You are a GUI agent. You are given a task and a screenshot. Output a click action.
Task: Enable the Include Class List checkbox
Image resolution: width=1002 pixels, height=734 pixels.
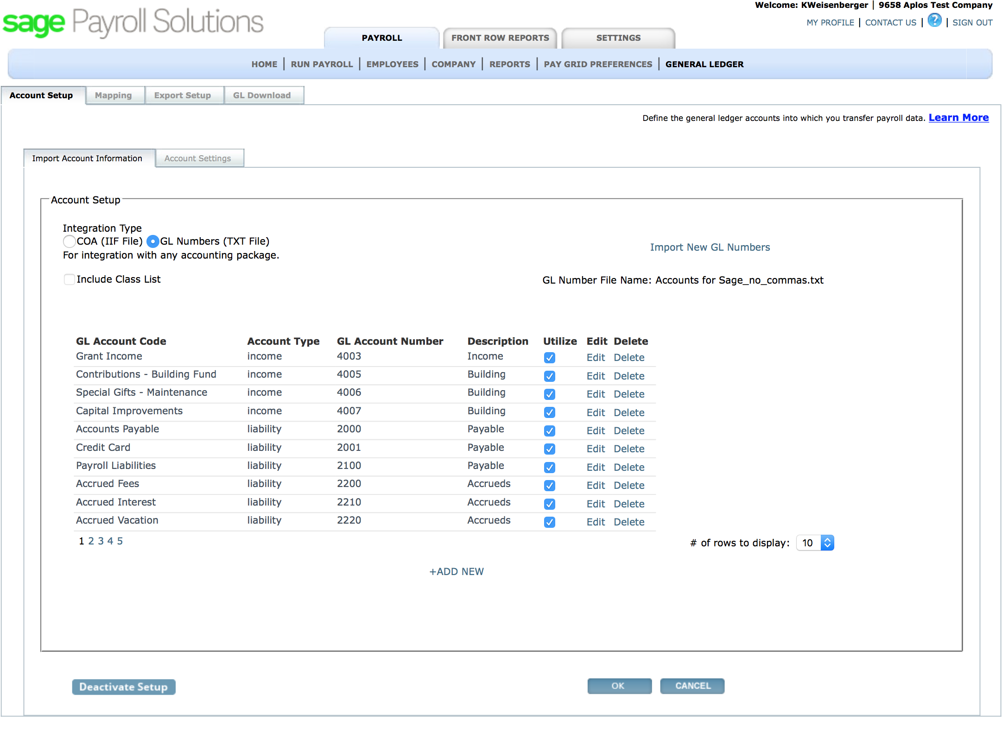click(x=70, y=279)
